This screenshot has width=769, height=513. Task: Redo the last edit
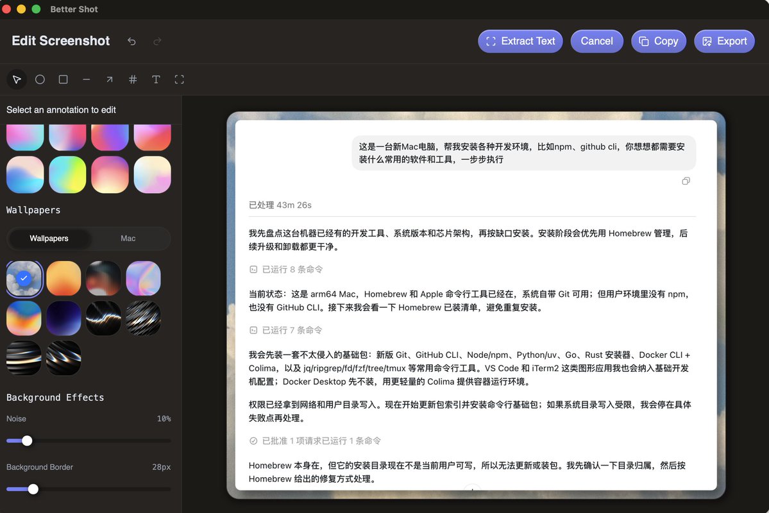tap(157, 41)
